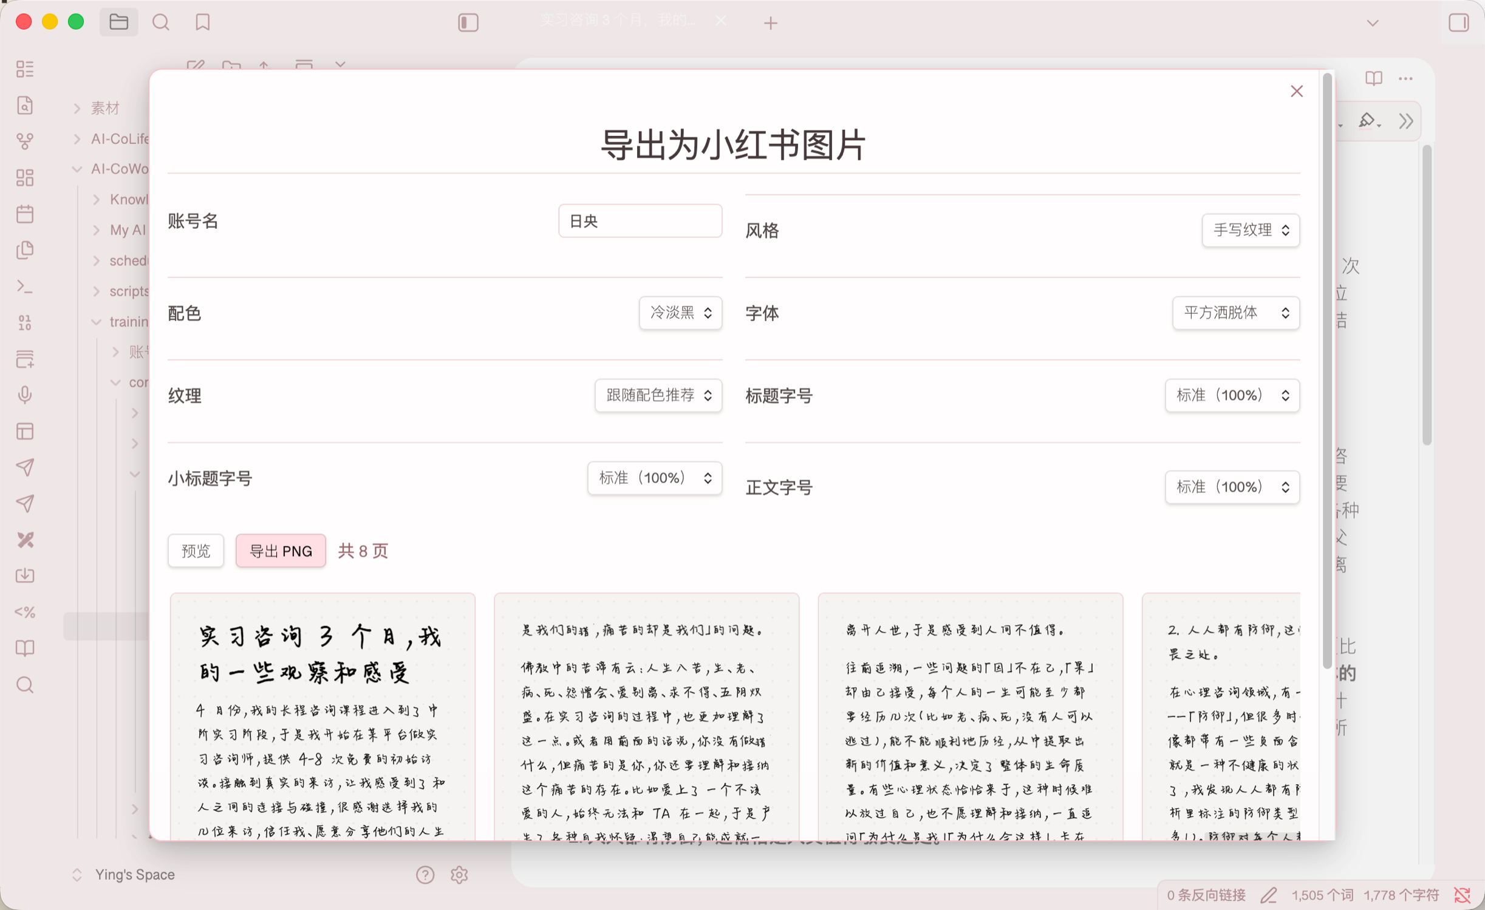Click the double chevron expand toolbar icon
This screenshot has width=1485, height=910.
pos(1405,121)
